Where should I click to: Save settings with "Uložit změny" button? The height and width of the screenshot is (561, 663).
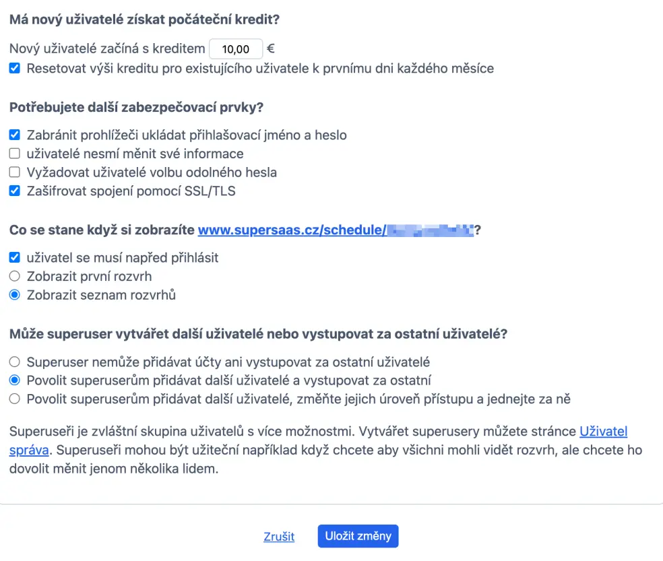(x=358, y=536)
